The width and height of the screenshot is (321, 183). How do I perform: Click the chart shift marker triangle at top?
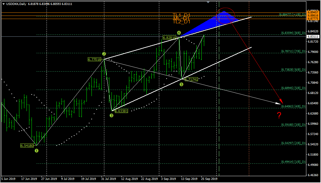tap(208, 2)
